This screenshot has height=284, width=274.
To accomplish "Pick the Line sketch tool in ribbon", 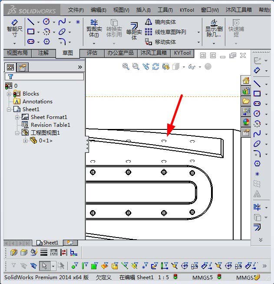I will point(31,22).
